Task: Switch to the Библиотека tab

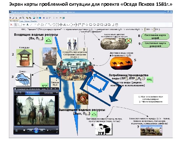Action: pos(49,93)
